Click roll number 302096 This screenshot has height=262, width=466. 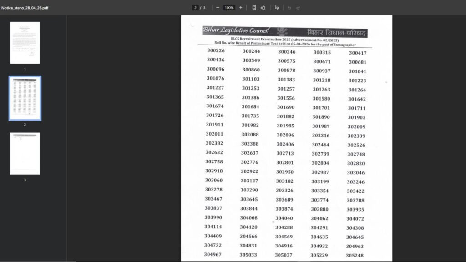point(285,135)
